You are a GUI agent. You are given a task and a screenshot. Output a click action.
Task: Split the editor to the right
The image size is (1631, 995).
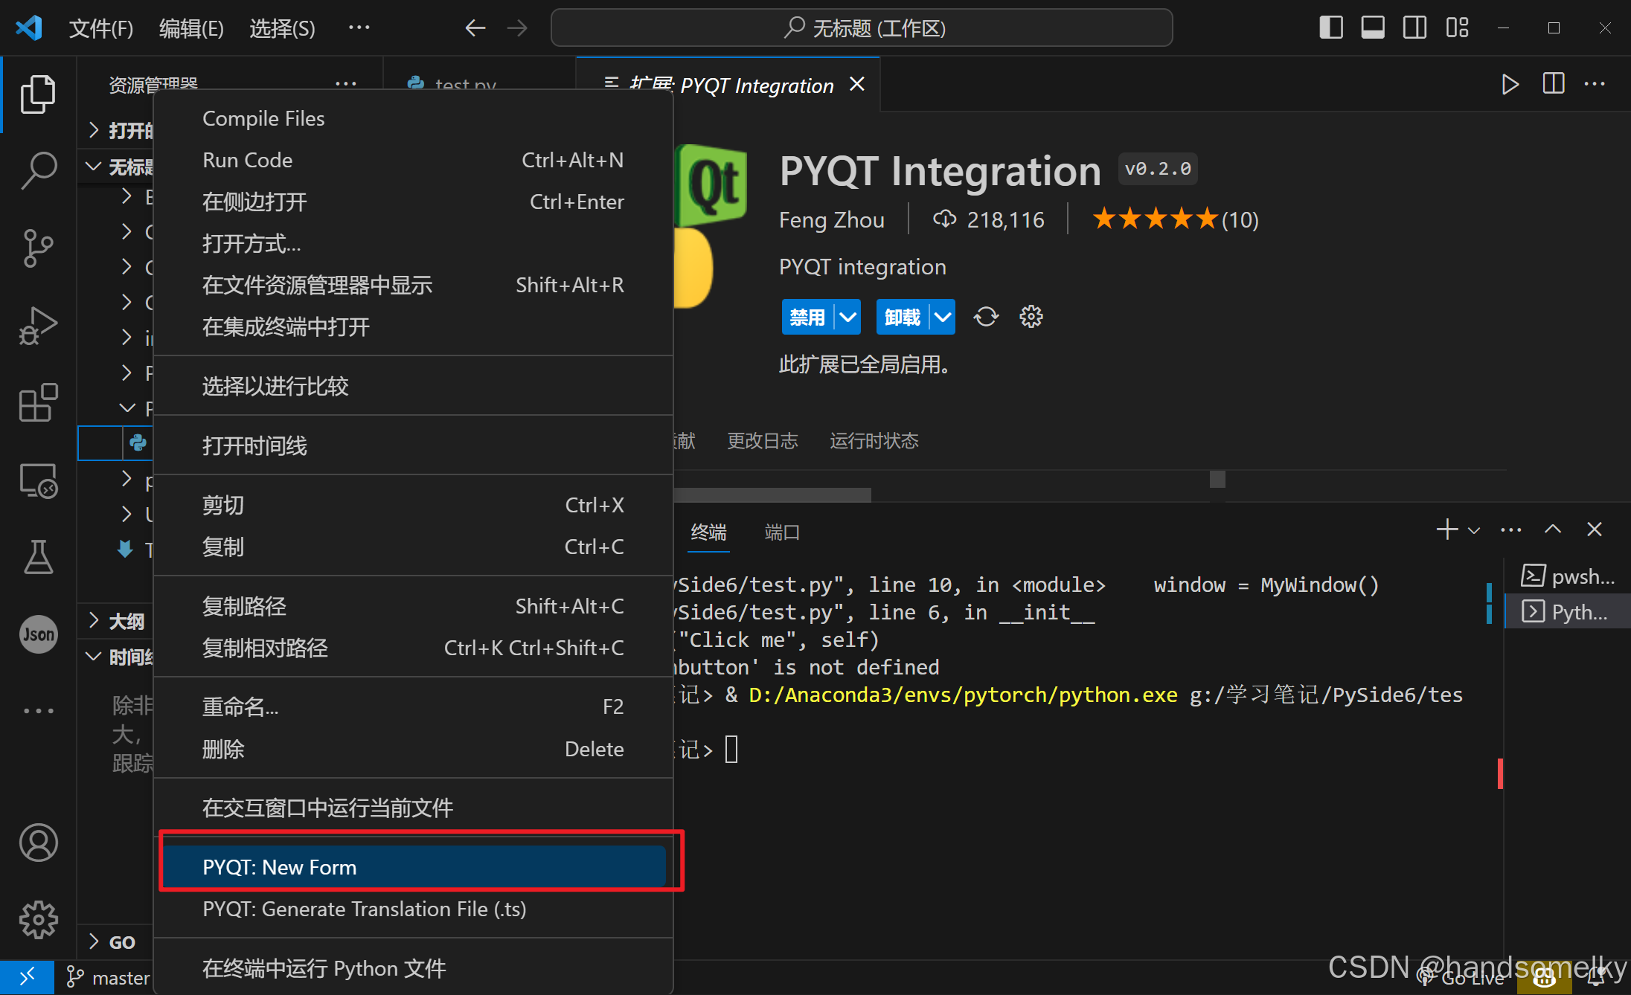pos(1553,84)
